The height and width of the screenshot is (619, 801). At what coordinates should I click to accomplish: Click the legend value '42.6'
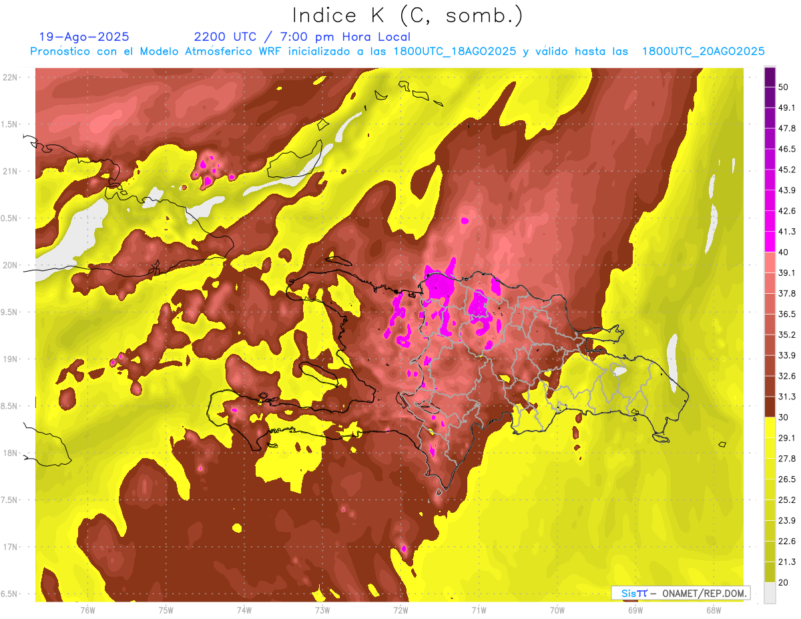tap(786, 211)
